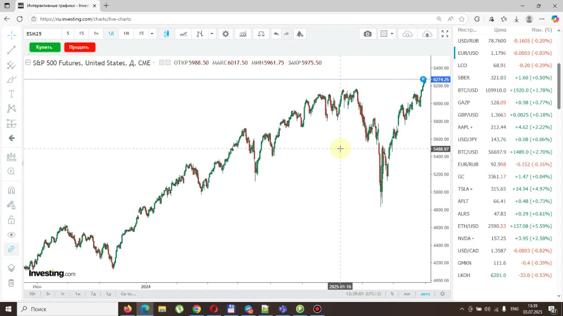
Task: Load saved chart from cloud
Action: (408, 34)
